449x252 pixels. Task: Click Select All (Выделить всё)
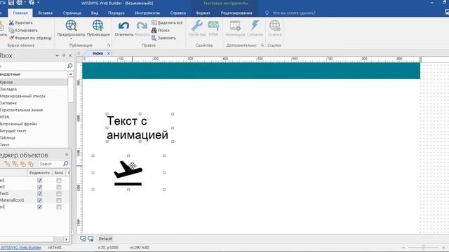coord(167,22)
